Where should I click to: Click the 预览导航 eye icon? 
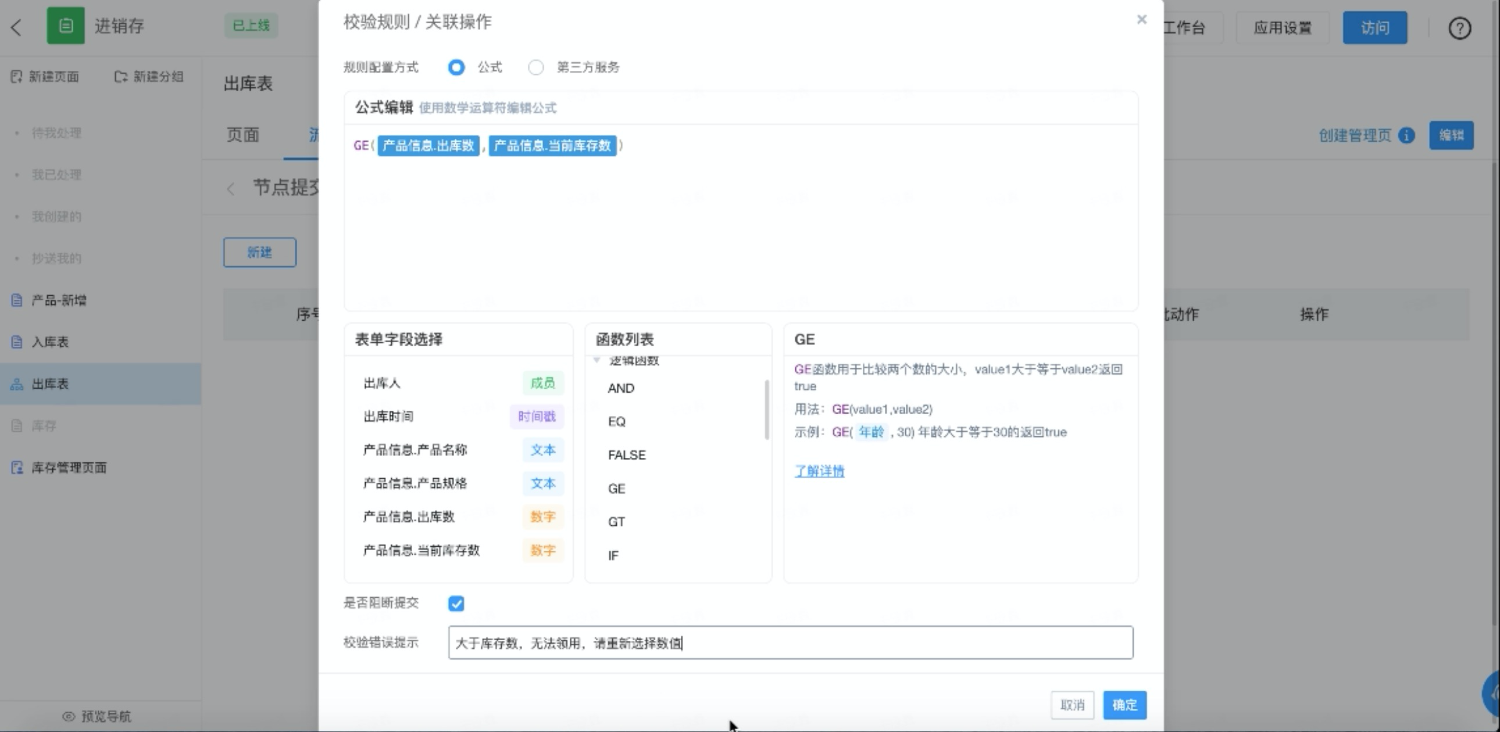(x=69, y=716)
